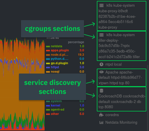The width and height of the screenshot is (149, 131).
Task: Click the httpd purple color swatch
Action: point(48,68)
